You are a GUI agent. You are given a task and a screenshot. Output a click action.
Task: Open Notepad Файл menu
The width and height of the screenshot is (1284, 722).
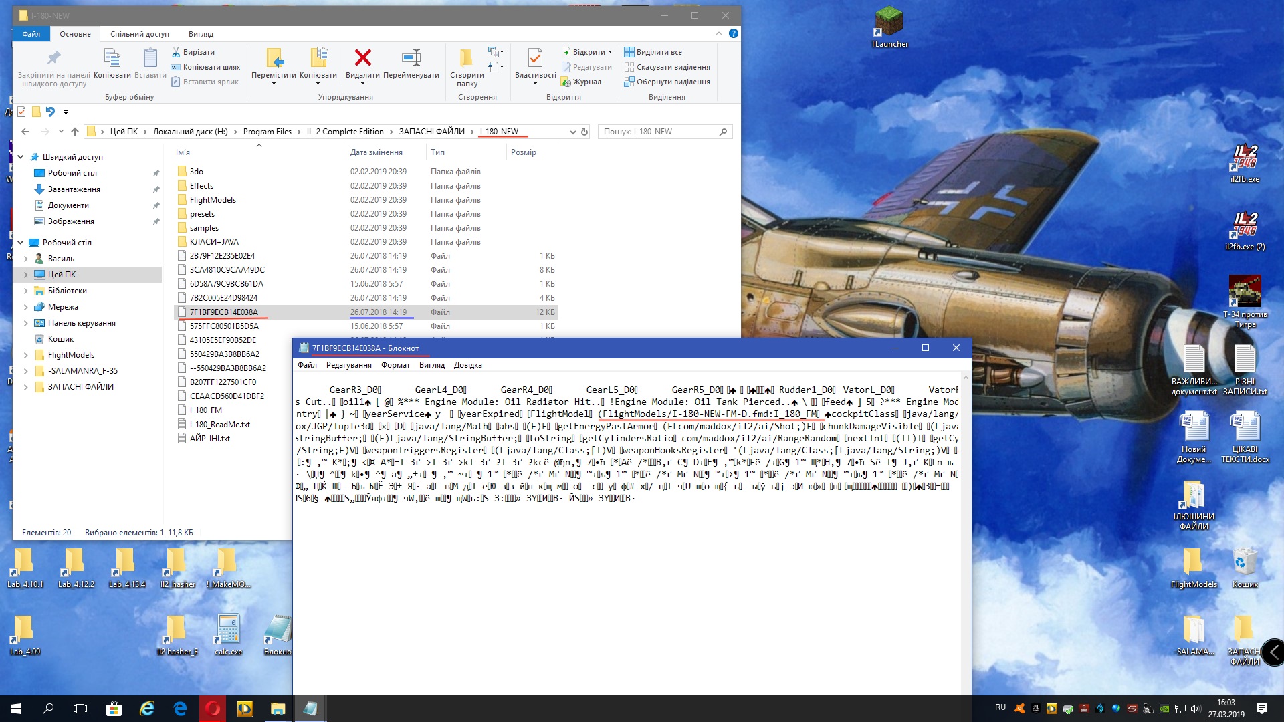pyautogui.click(x=307, y=365)
